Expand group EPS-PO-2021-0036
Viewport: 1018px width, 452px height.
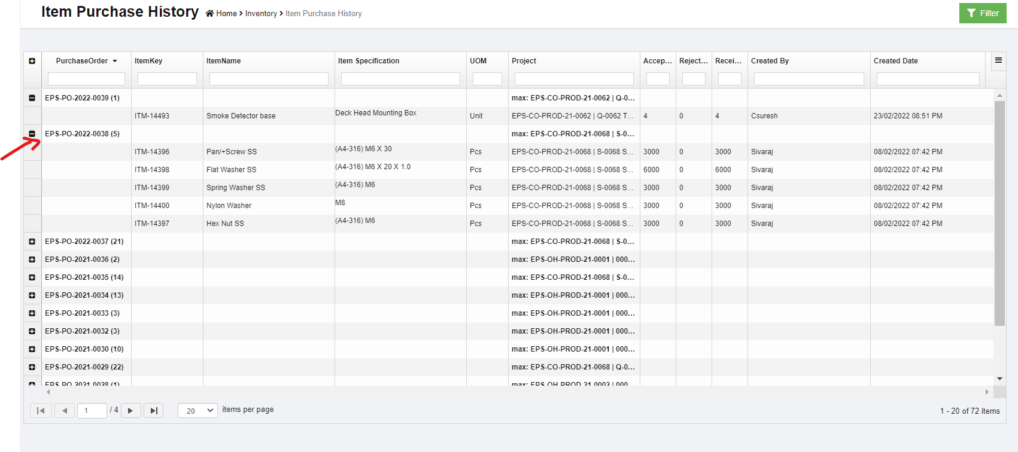point(32,259)
